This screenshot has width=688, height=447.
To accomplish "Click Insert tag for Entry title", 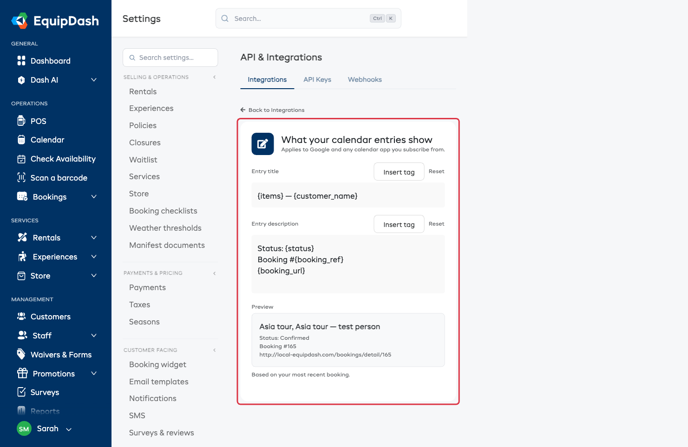I will 399,172.
